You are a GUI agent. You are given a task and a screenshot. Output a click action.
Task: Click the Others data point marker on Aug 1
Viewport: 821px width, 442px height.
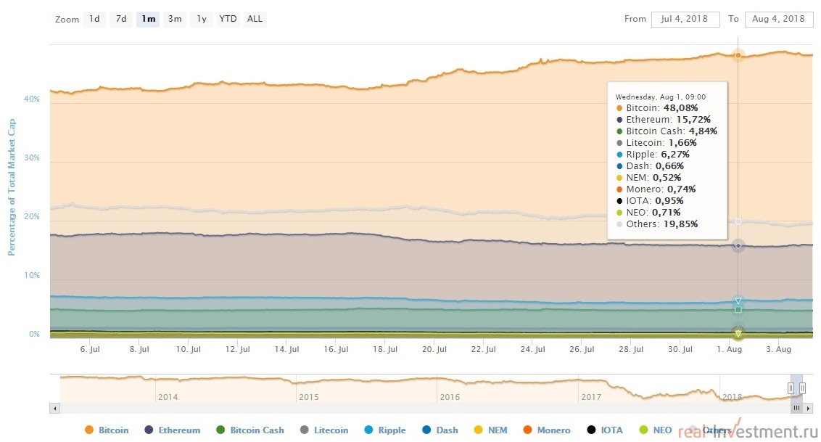tap(738, 221)
